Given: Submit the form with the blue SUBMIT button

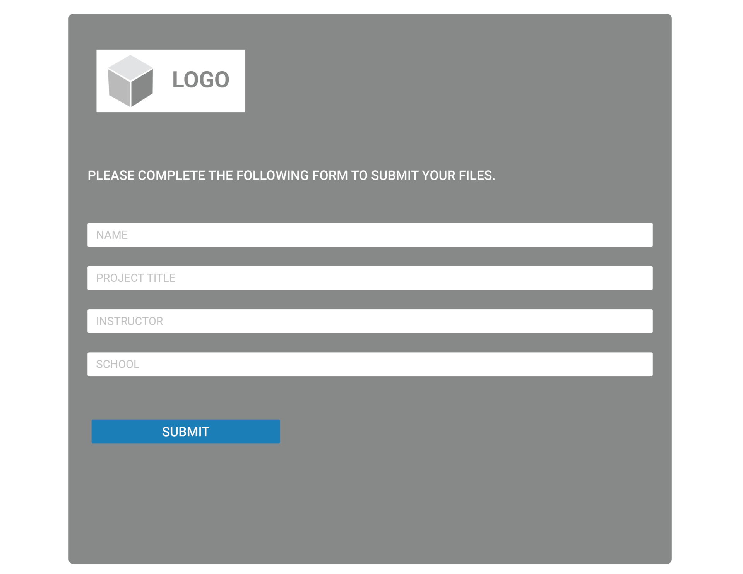Looking at the screenshot, I should click(186, 432).
